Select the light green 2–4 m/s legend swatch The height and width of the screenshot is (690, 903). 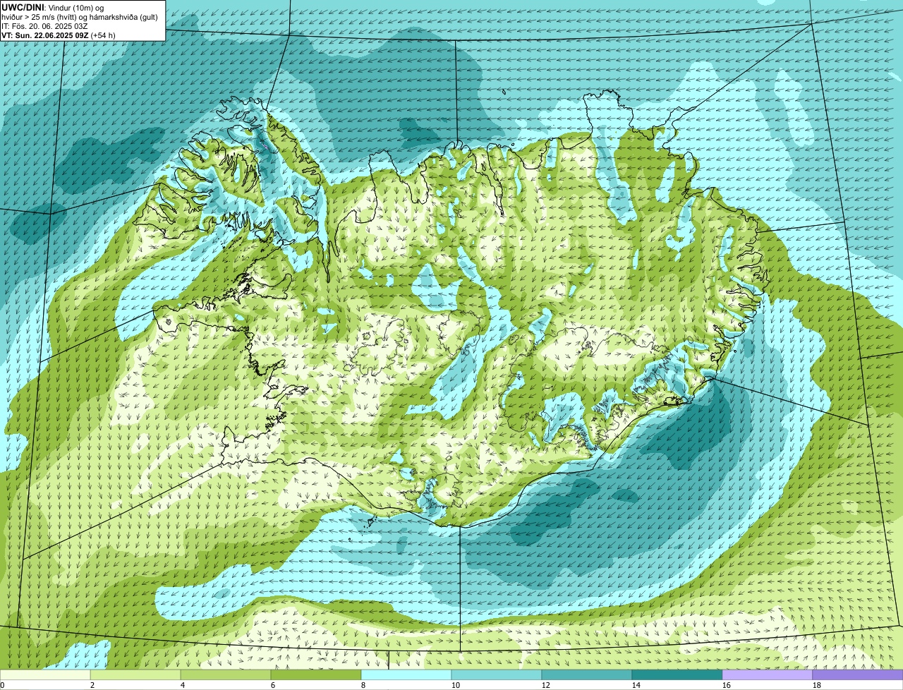tap(135, 675)
